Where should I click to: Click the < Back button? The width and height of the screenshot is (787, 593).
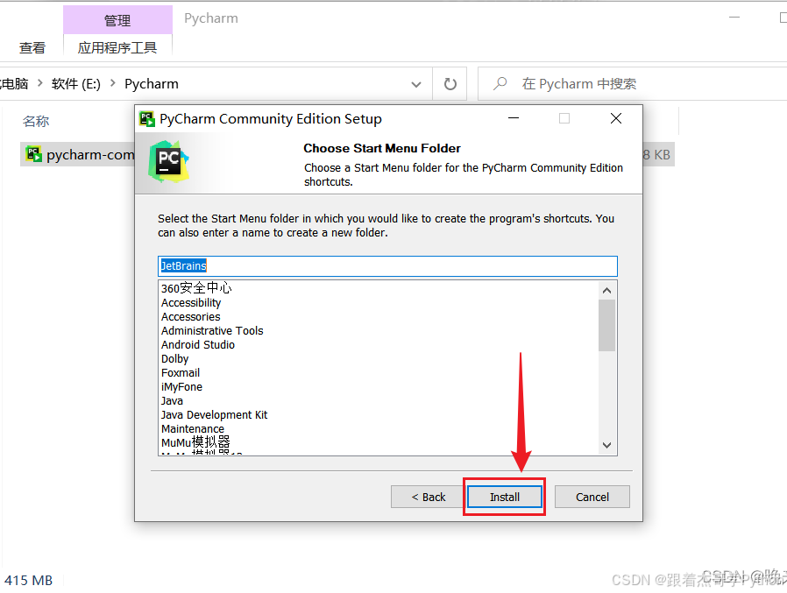(x=429, y=497)
